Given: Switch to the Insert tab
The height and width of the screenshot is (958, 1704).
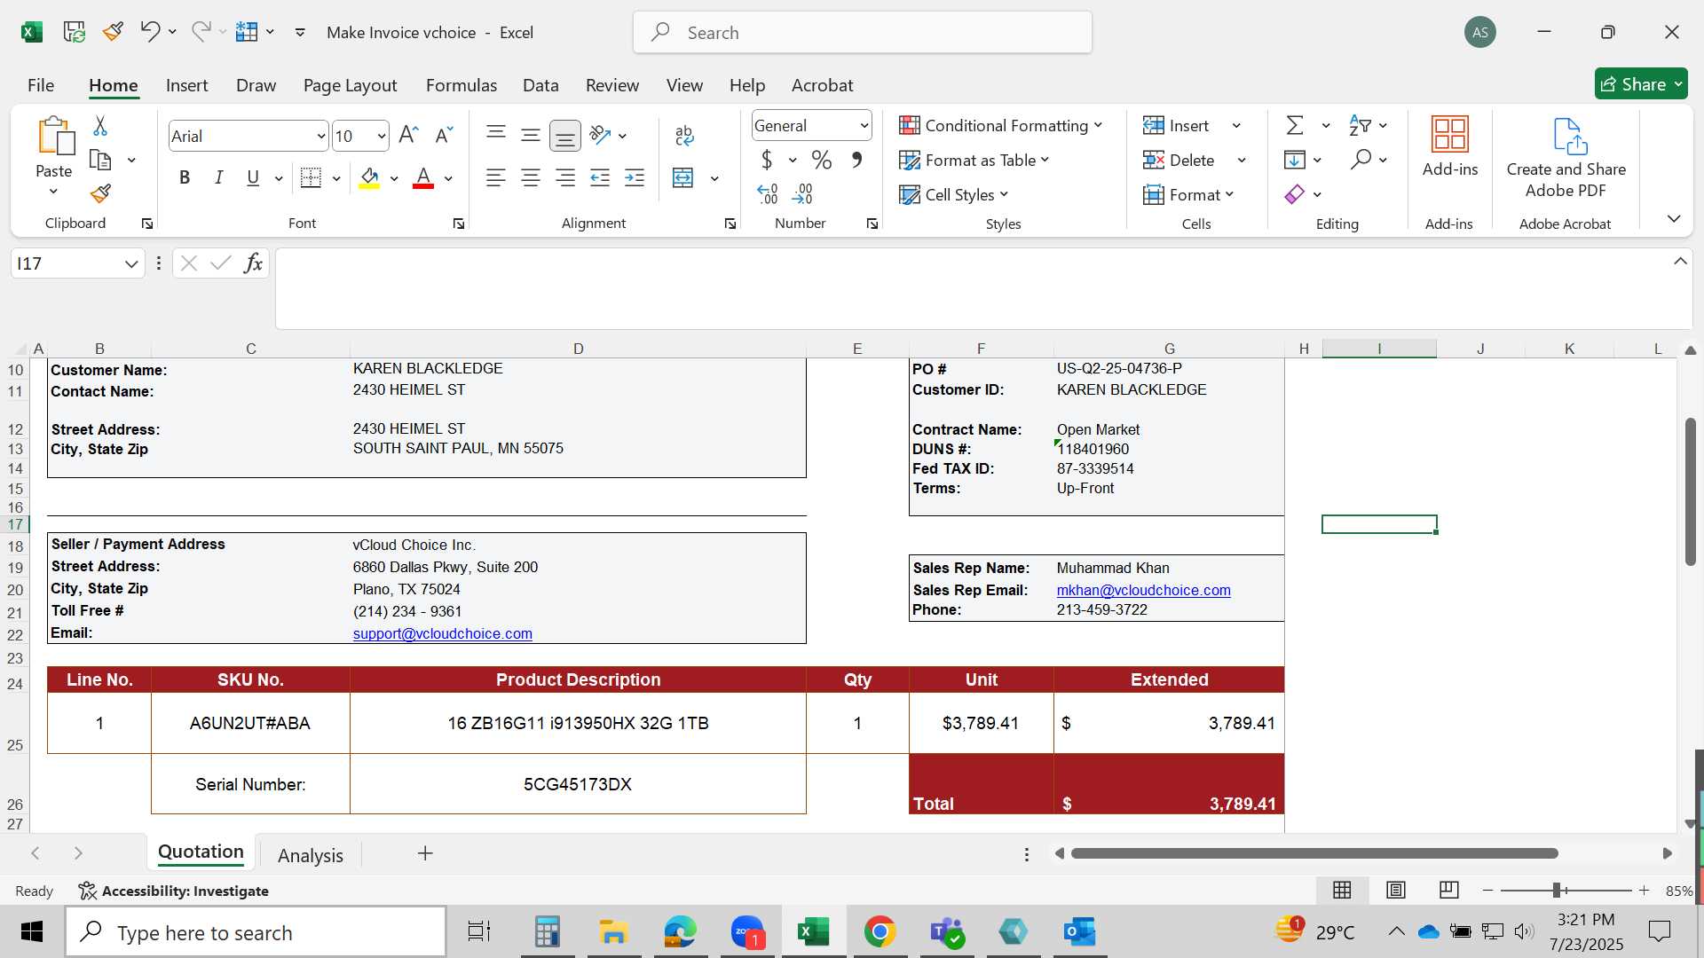Looking at the screenshot, I should [x=186, y=85].
